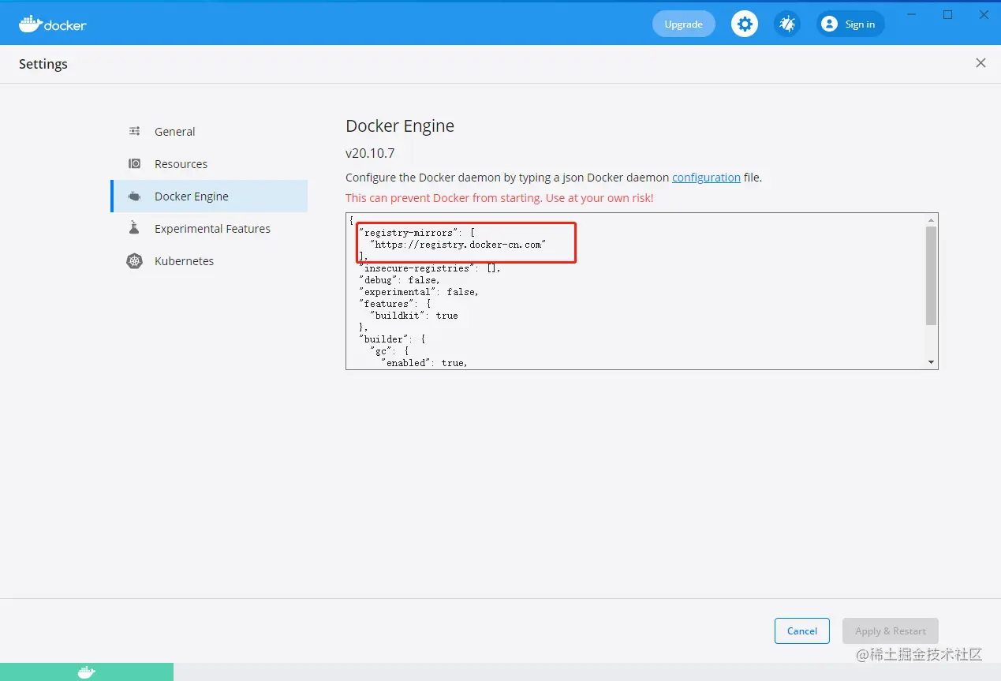Click the Docker Engine whale icon in sidebar
This screenshot has width=1001, height=681.
point(135,196)
